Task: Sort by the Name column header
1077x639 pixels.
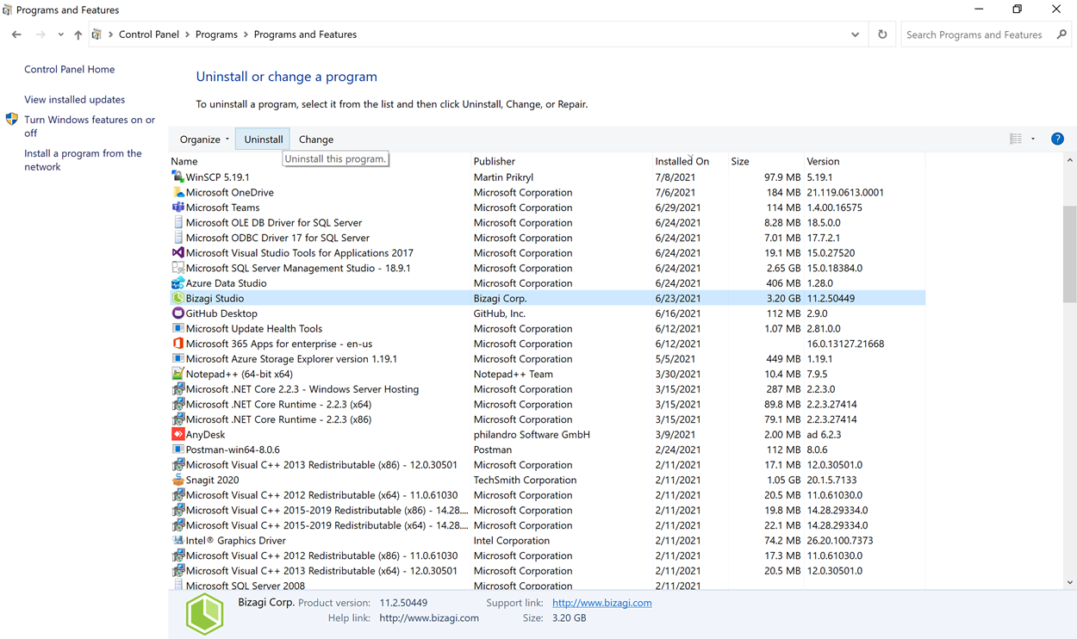Action: pos(320,161)
